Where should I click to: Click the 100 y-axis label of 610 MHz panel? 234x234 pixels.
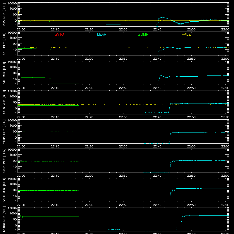pyautogui.click(x=14, y=73)
